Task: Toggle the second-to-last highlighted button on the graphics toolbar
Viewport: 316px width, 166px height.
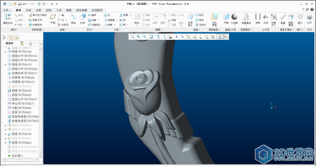Action: pos(219,37)
